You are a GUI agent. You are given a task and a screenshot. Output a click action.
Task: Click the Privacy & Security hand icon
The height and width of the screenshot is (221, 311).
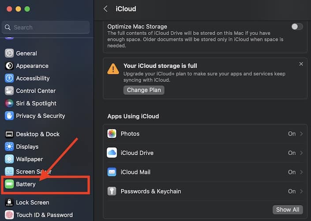9,116
